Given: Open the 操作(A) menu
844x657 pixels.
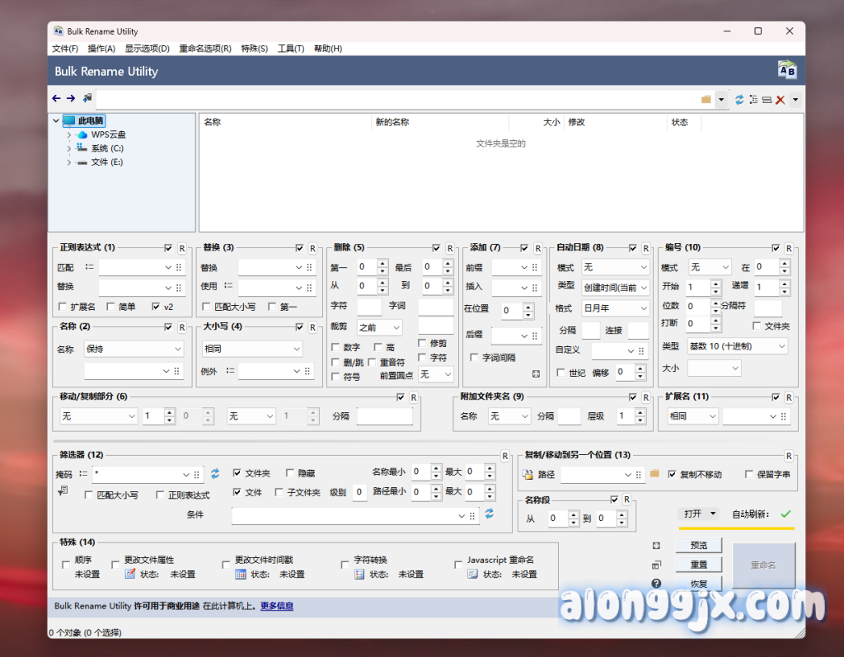Looking at the screenshot, I should coord(101,49).
